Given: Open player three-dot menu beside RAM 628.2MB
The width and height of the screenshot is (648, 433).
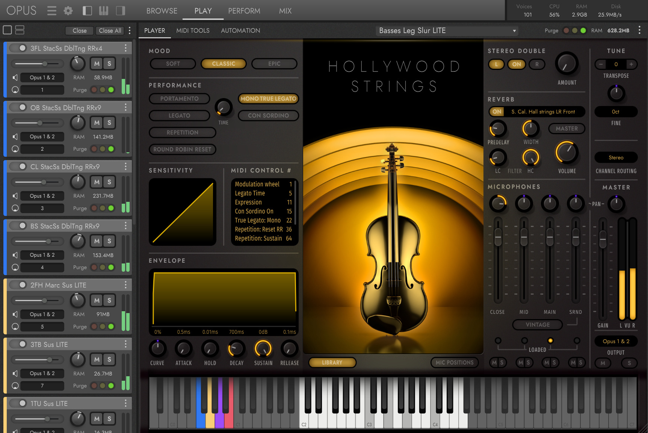Looking at the screenshot, I should pos(639,30).
